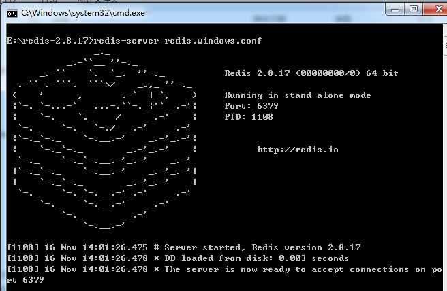Open the cmd.exe system menu icon
The width and height of the screenshot is (447, 291).
(x=12, y=13)
